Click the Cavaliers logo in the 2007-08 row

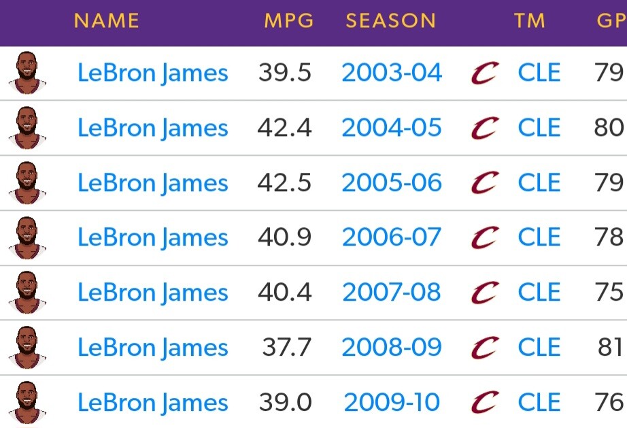coord(484,293)
